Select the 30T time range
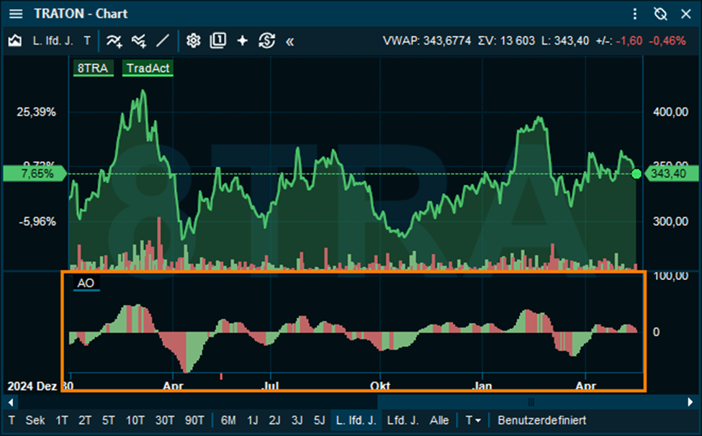The height and width of the screenshot is (436, 702). 165,420
